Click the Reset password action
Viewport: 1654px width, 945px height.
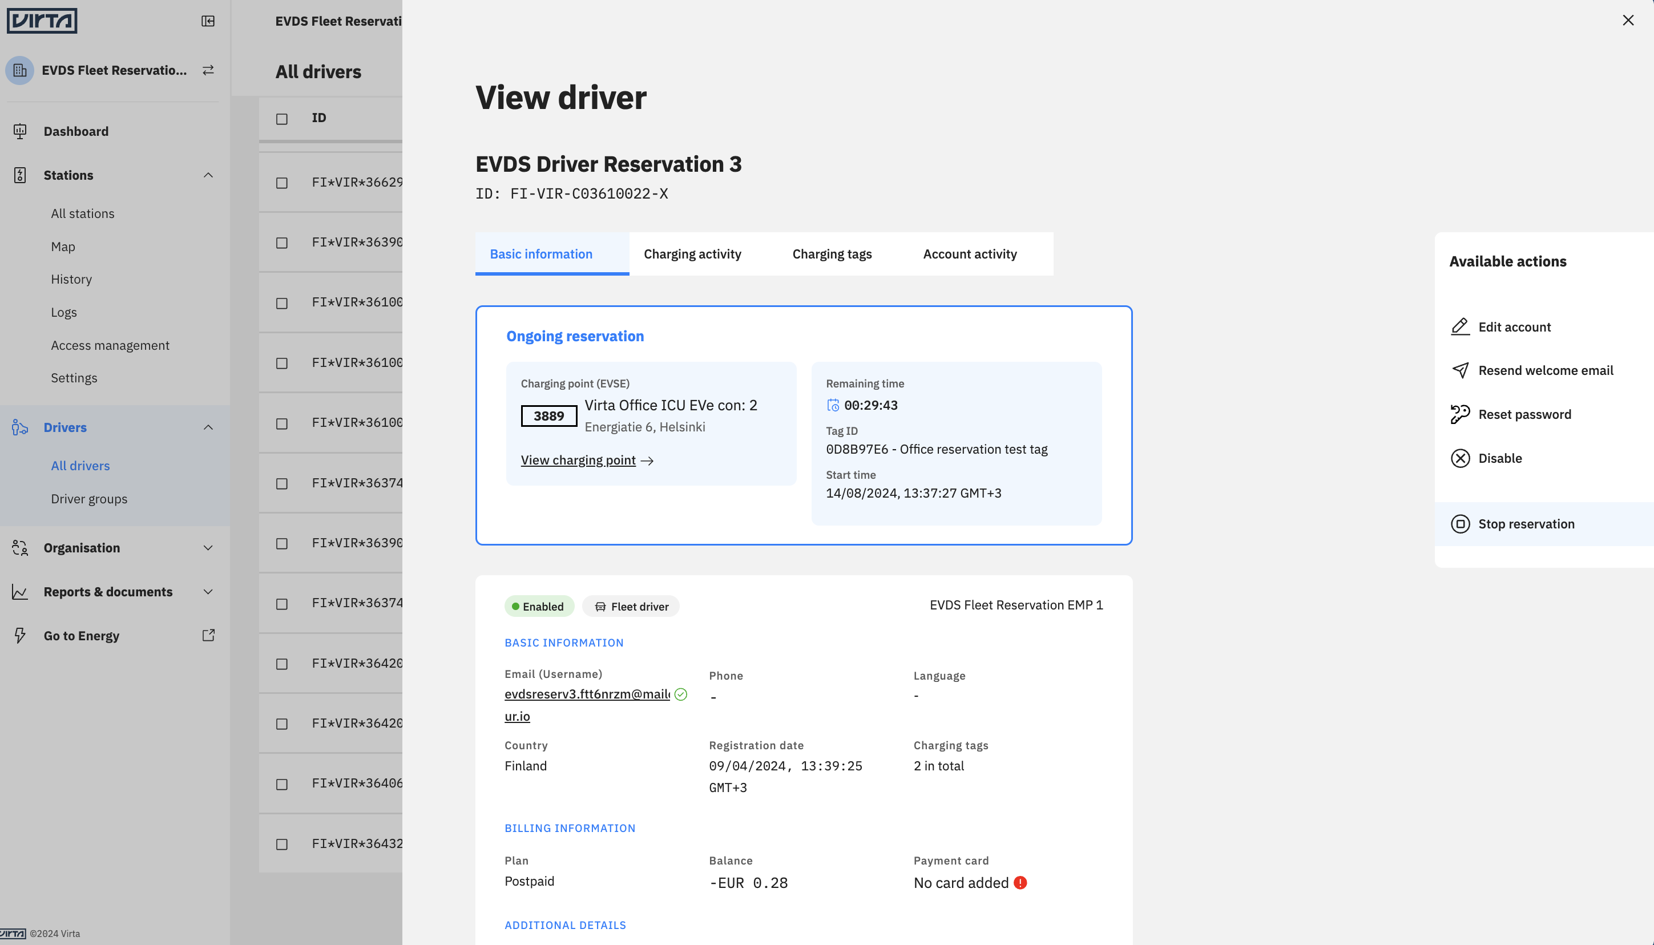pos(1525,414)
